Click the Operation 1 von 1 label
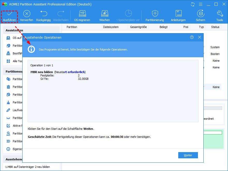228x171 pixels. click(42, 65)
